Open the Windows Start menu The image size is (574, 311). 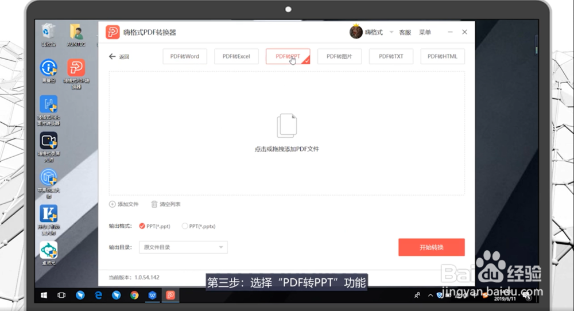click(44, 295)
